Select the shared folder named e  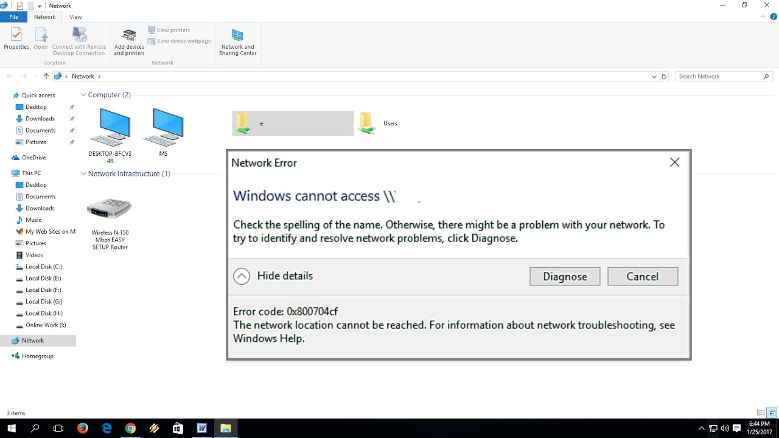click(293, 123)
